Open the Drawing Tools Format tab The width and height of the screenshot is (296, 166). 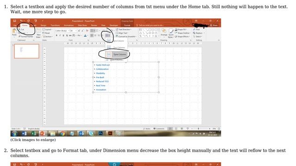pyautogui.click(x=127, y=25)
